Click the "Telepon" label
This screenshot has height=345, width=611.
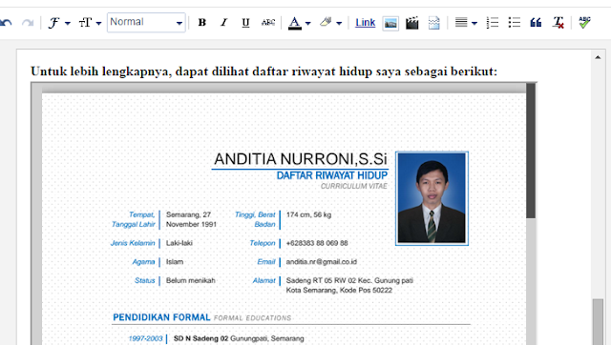tap(263, 243)
